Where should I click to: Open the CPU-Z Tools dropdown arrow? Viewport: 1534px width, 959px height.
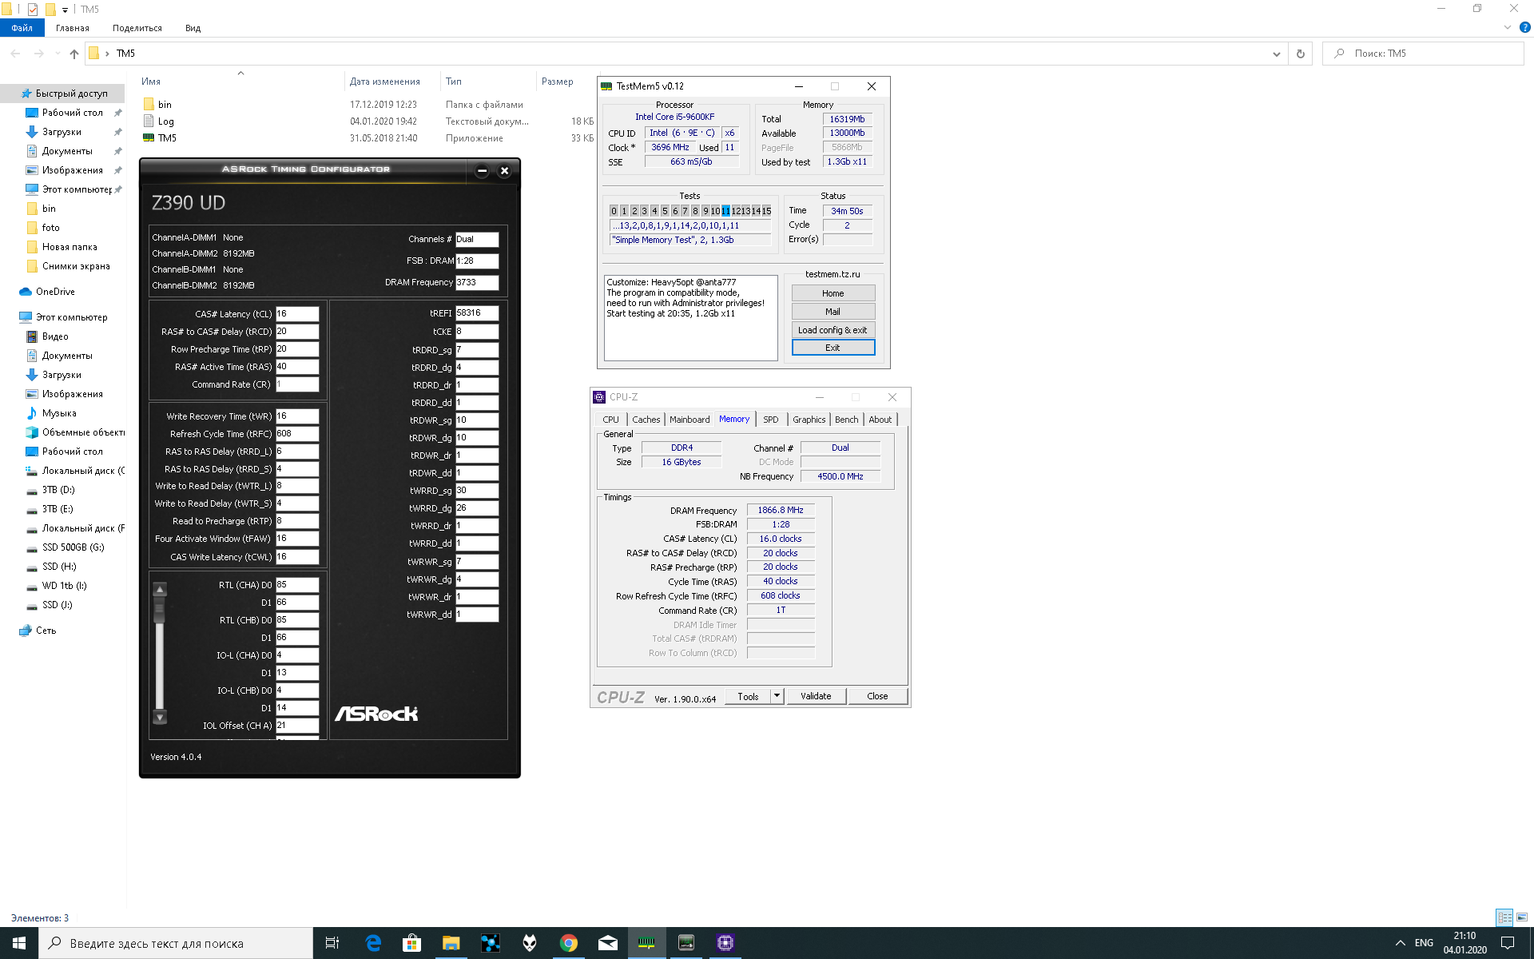(776, 696)
